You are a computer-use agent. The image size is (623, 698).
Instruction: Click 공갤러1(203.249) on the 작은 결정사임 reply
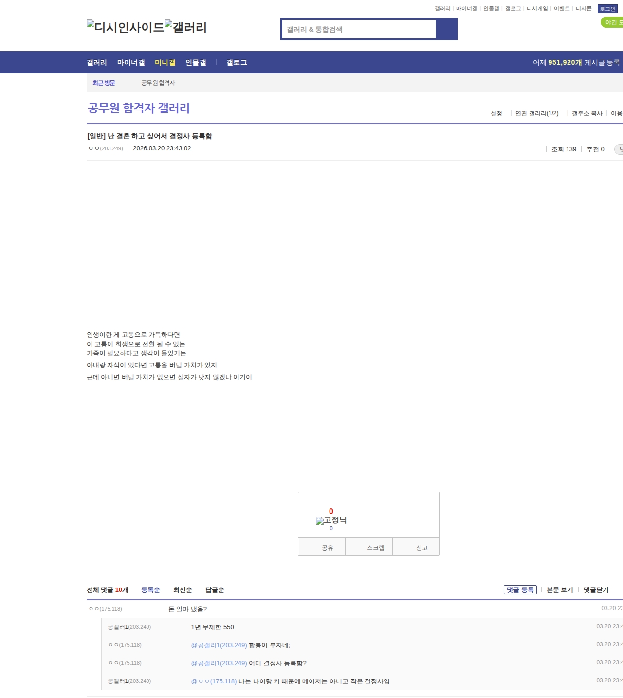tap(129, 681)
